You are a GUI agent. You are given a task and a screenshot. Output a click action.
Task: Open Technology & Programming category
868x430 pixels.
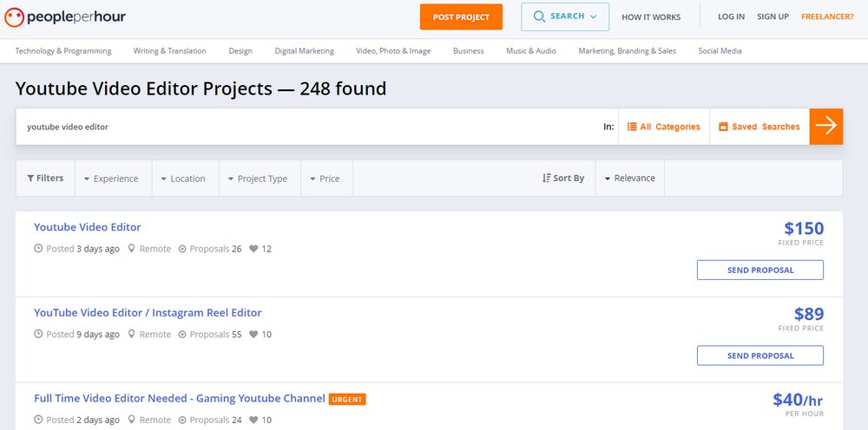click(x=63, y=51)
